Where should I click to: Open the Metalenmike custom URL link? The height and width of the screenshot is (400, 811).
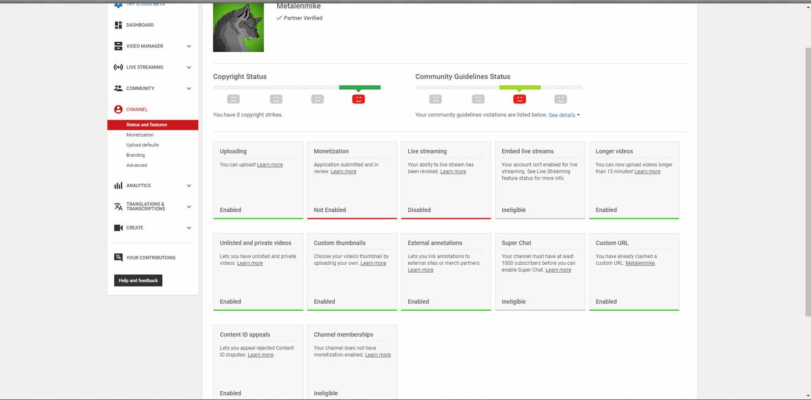[640, 264]
